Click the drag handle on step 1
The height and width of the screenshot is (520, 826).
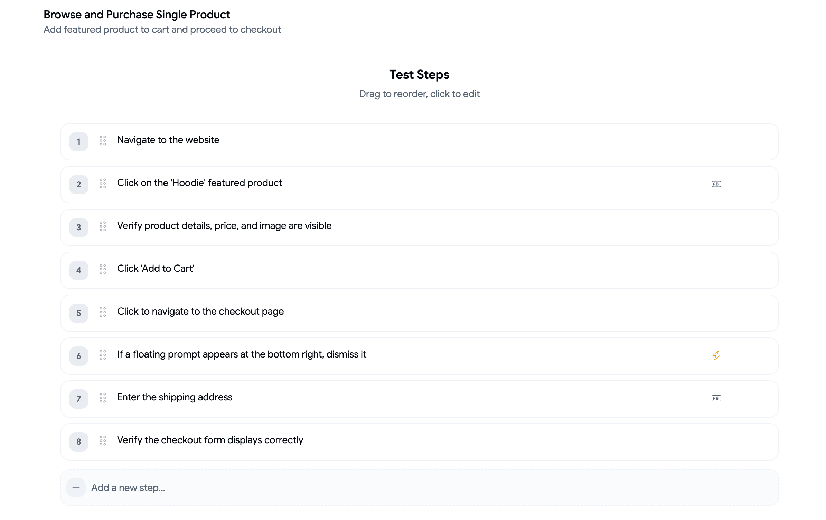pos(103,140)
